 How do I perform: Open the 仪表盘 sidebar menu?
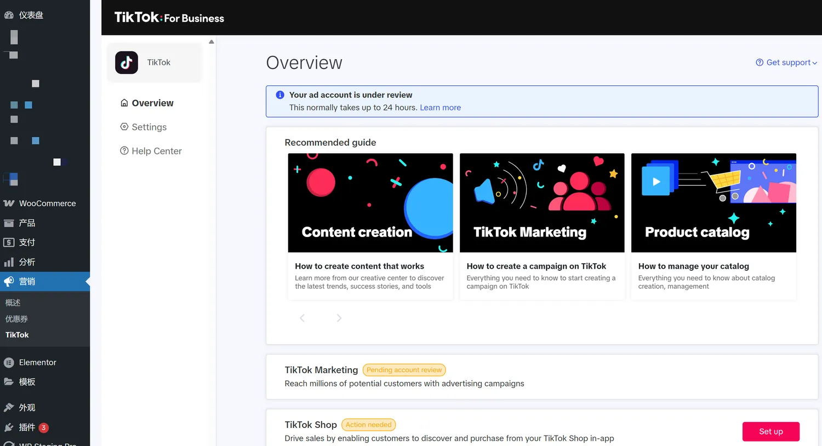click(x=45, y=15)
